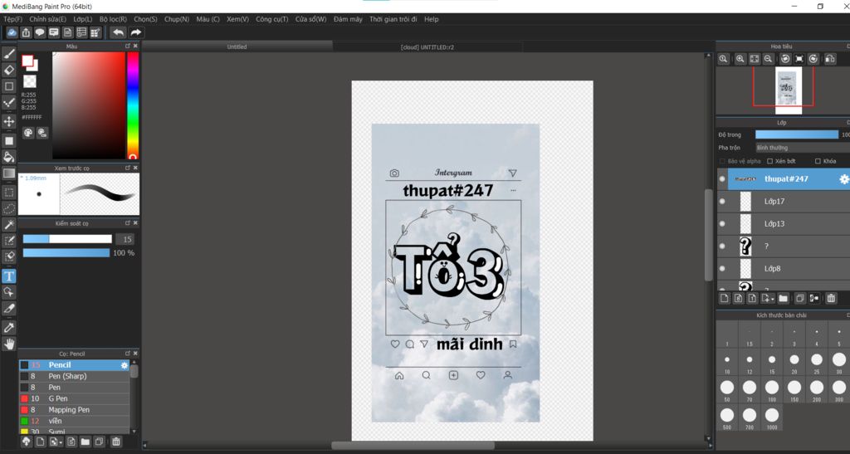Open Chỉnh sửa(E) menu
The image size is (850, 454).
pyautogui.click(x=47, y=19)
